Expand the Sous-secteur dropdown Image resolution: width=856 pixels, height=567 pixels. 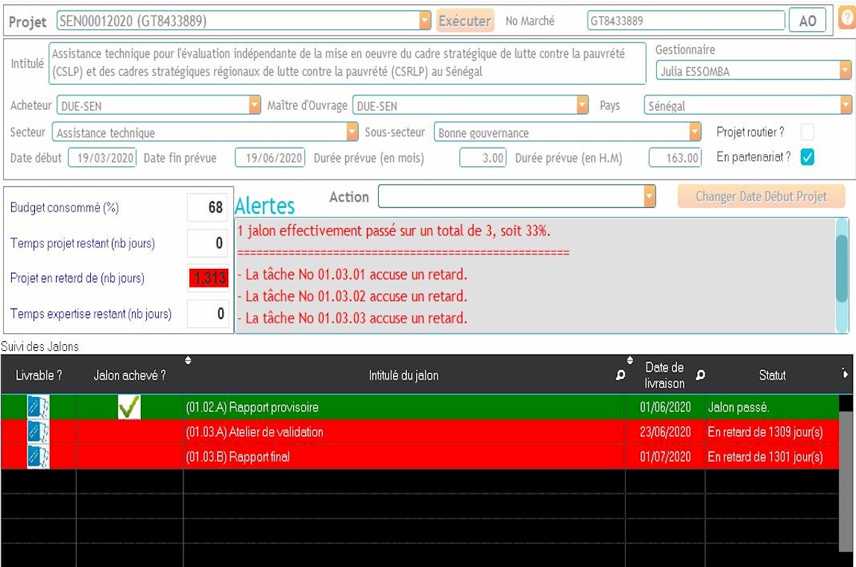pyautogui.click(x=695, y=133)
